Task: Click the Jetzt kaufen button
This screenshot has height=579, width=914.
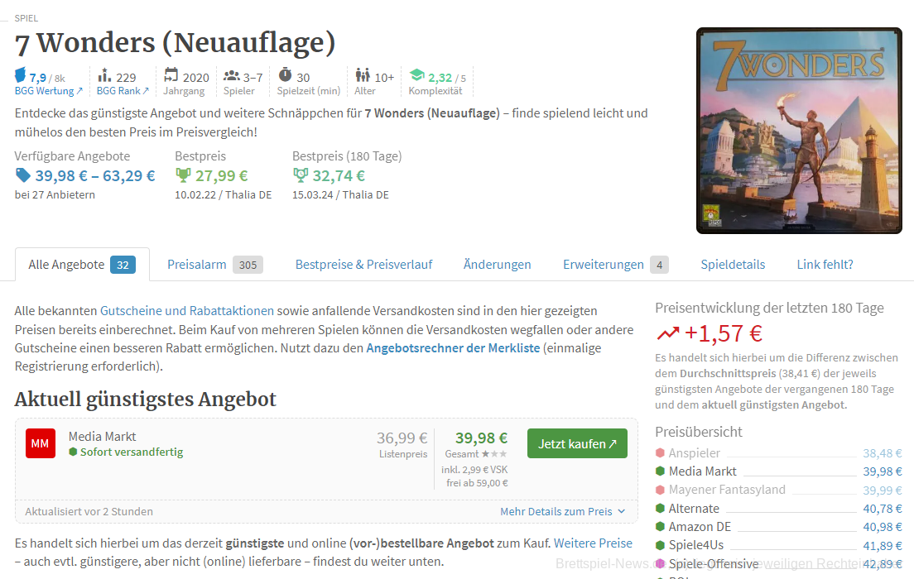Action: coord(577,443)
